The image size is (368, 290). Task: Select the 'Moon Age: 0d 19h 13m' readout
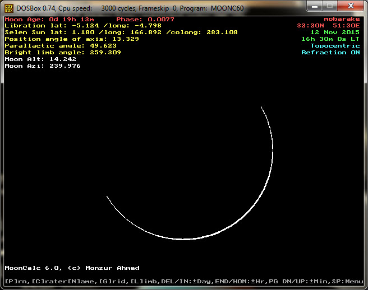(49, 20)
